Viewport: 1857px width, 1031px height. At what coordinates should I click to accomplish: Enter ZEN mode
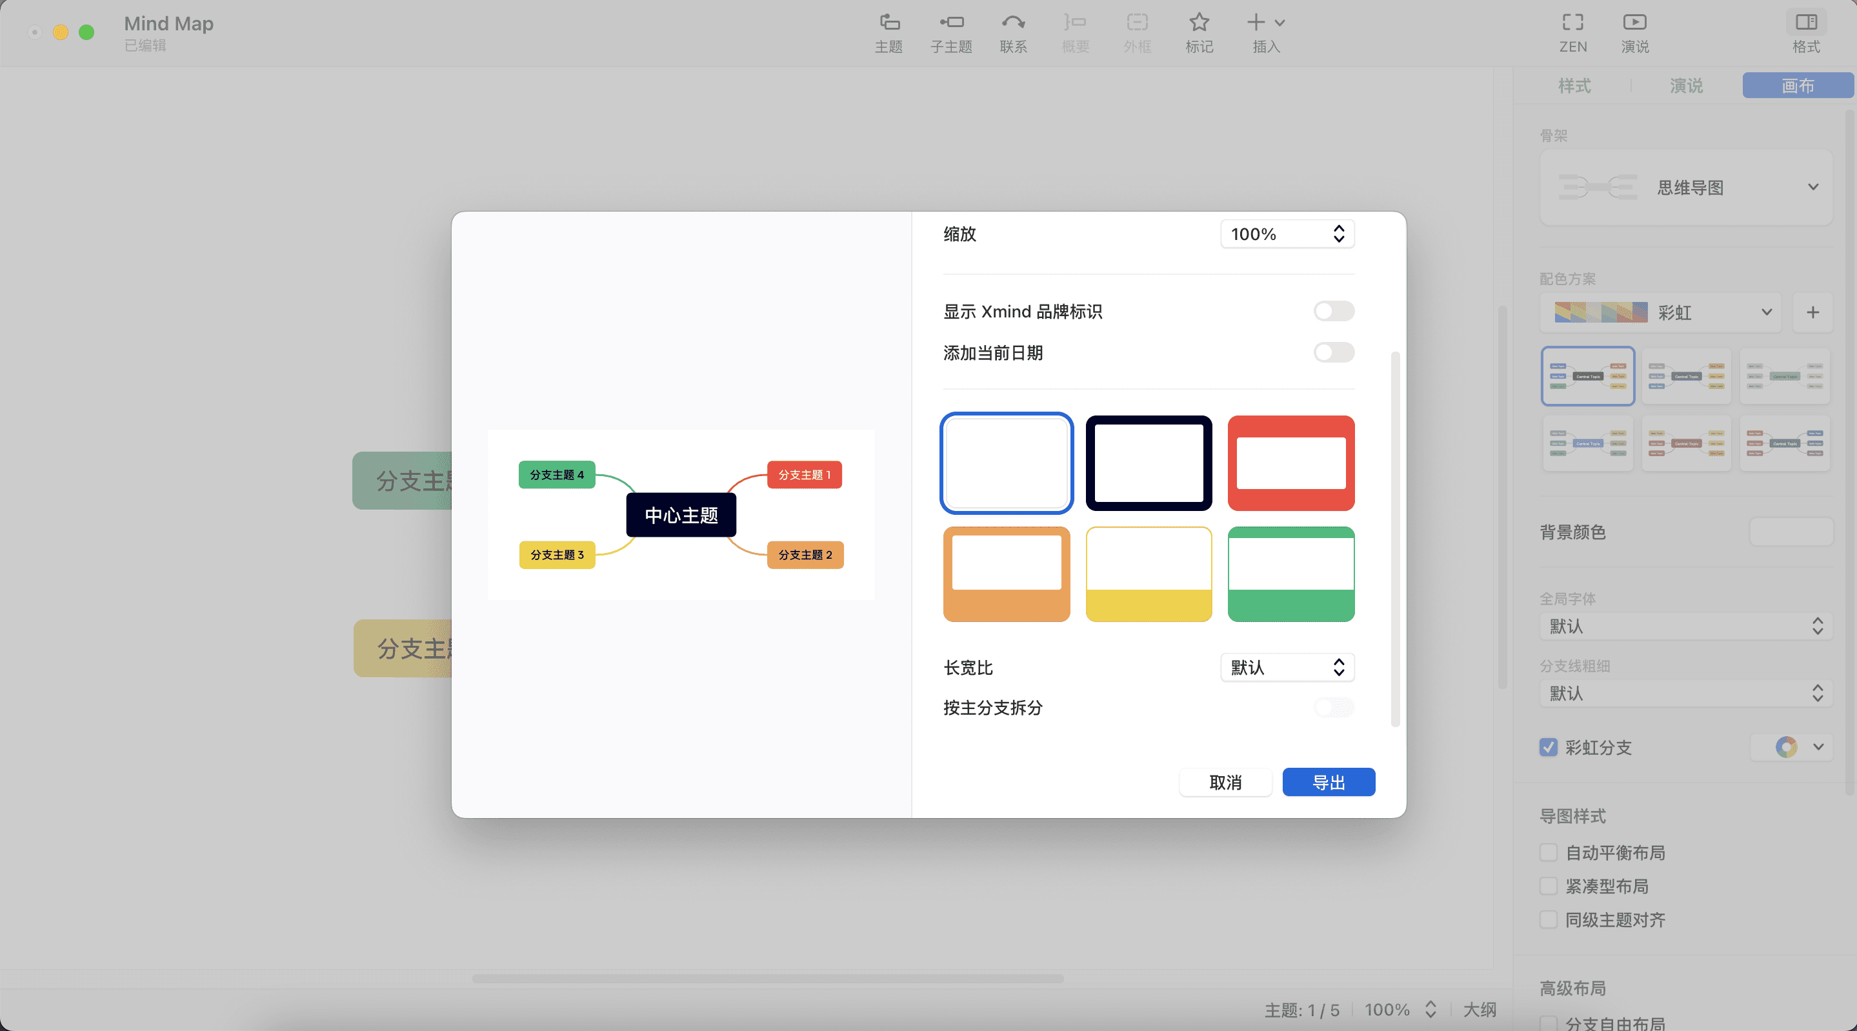click(1572, 32)
